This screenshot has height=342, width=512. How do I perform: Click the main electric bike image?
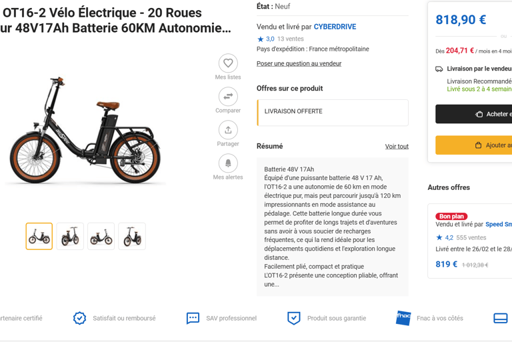point(87,130)
